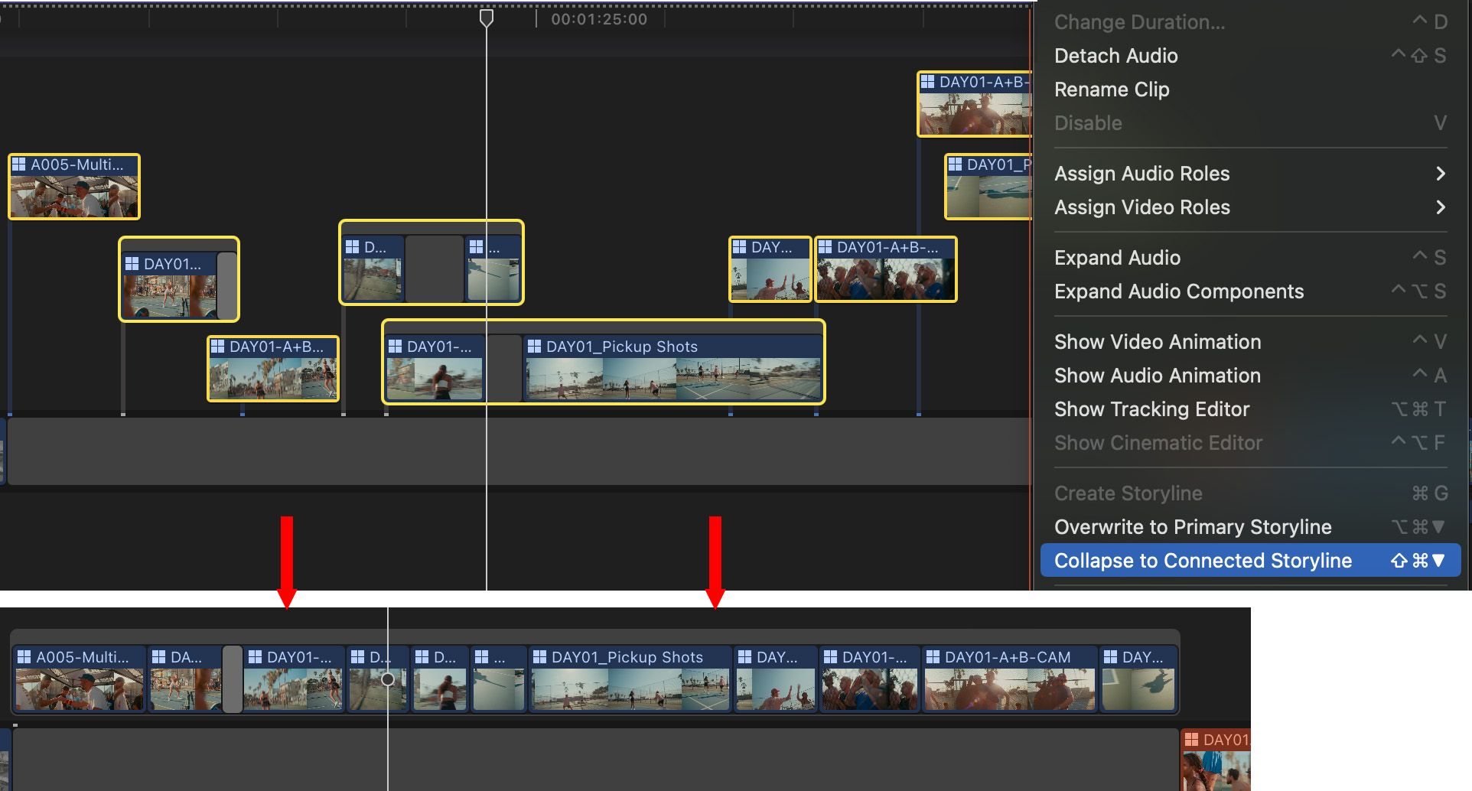This screenshot has height=791, width=1472.
Task: Open Show Tracking Editor
Action: point(1151,409)
